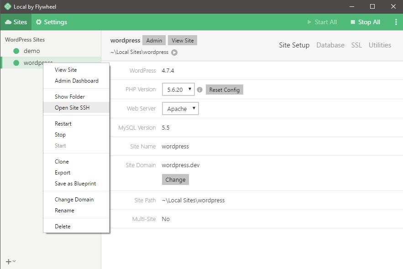Choose Save as Blueprint menu entry
This screenshot has height=269, width=403.
(76, 184)
